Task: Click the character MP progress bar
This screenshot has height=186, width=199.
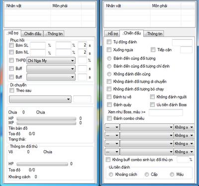Action: [46, 123]
